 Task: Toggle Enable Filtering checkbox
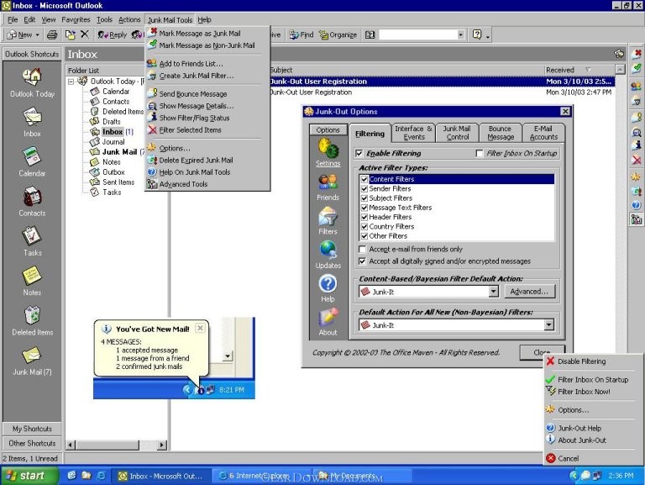(359, 153)
